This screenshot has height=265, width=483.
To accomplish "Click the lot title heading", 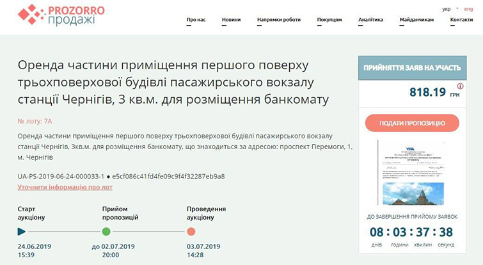I will pos(173,83).
